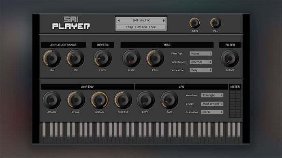Open the LFO Destination dropdown

212,112
